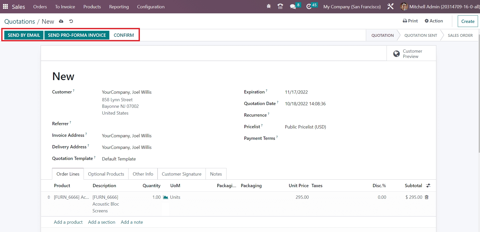
Task: Open the activities clock icon
Action: point(309,7)
